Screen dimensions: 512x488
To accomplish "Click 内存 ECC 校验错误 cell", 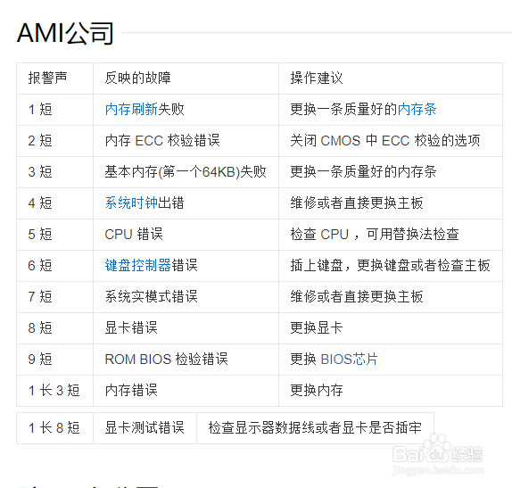I will [186, 141].
